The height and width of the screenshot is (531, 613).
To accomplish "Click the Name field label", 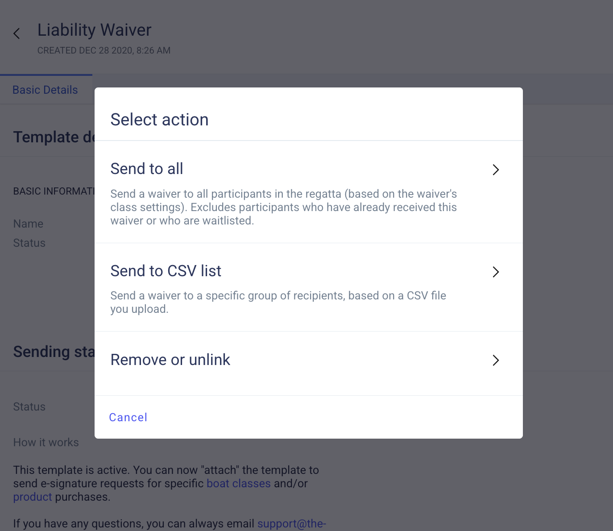I will click(28, 224).
